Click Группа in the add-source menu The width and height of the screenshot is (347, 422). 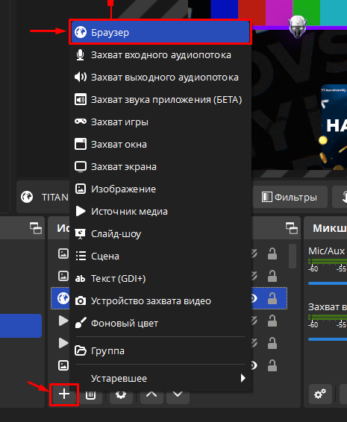(160, 350)
